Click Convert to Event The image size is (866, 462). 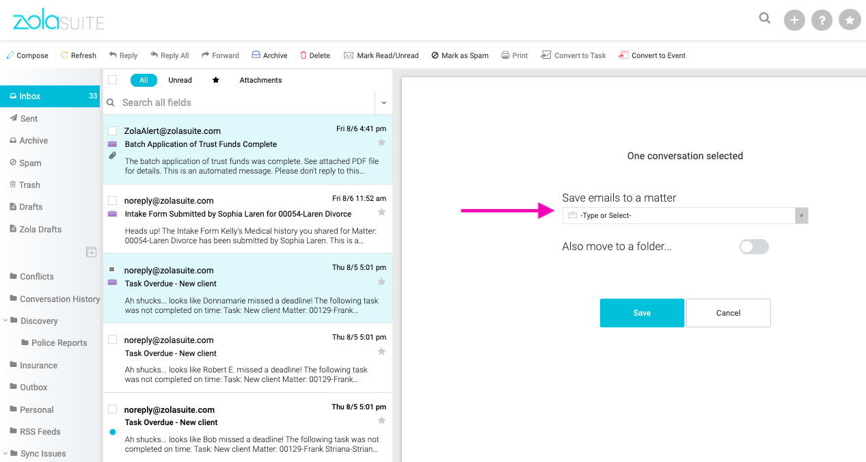click(652, 55)
